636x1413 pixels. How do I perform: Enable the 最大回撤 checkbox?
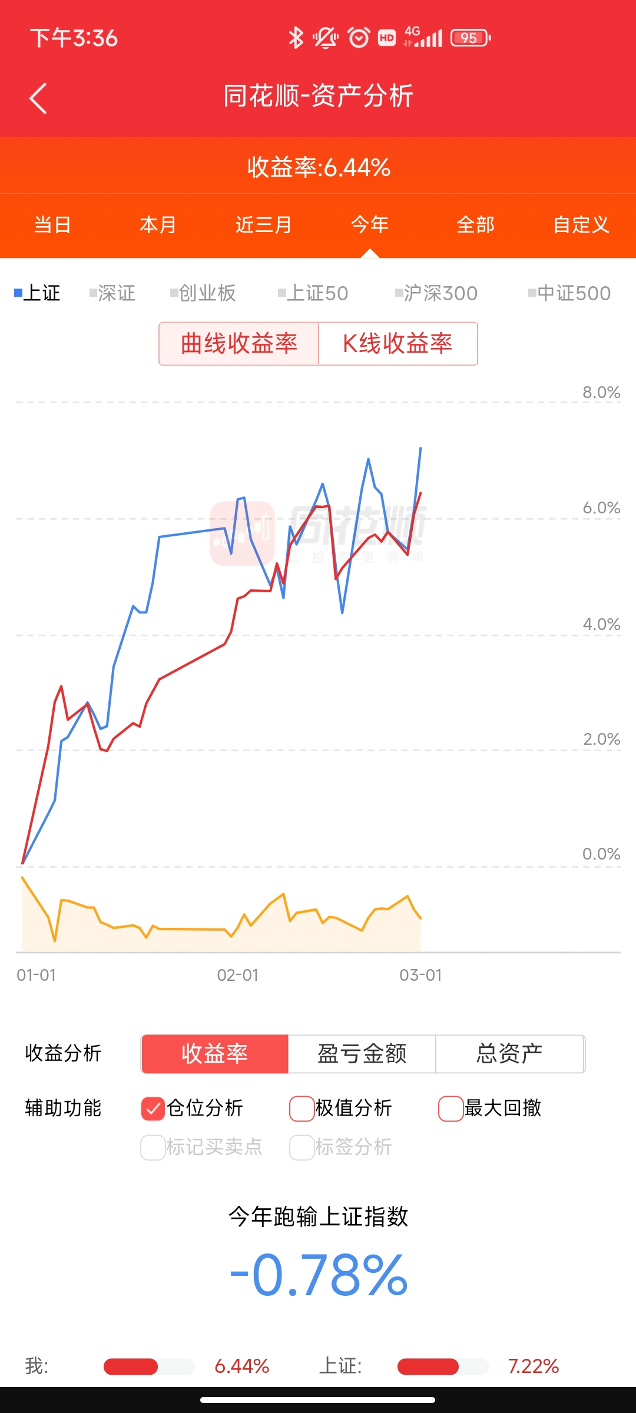click(450, 1109)
